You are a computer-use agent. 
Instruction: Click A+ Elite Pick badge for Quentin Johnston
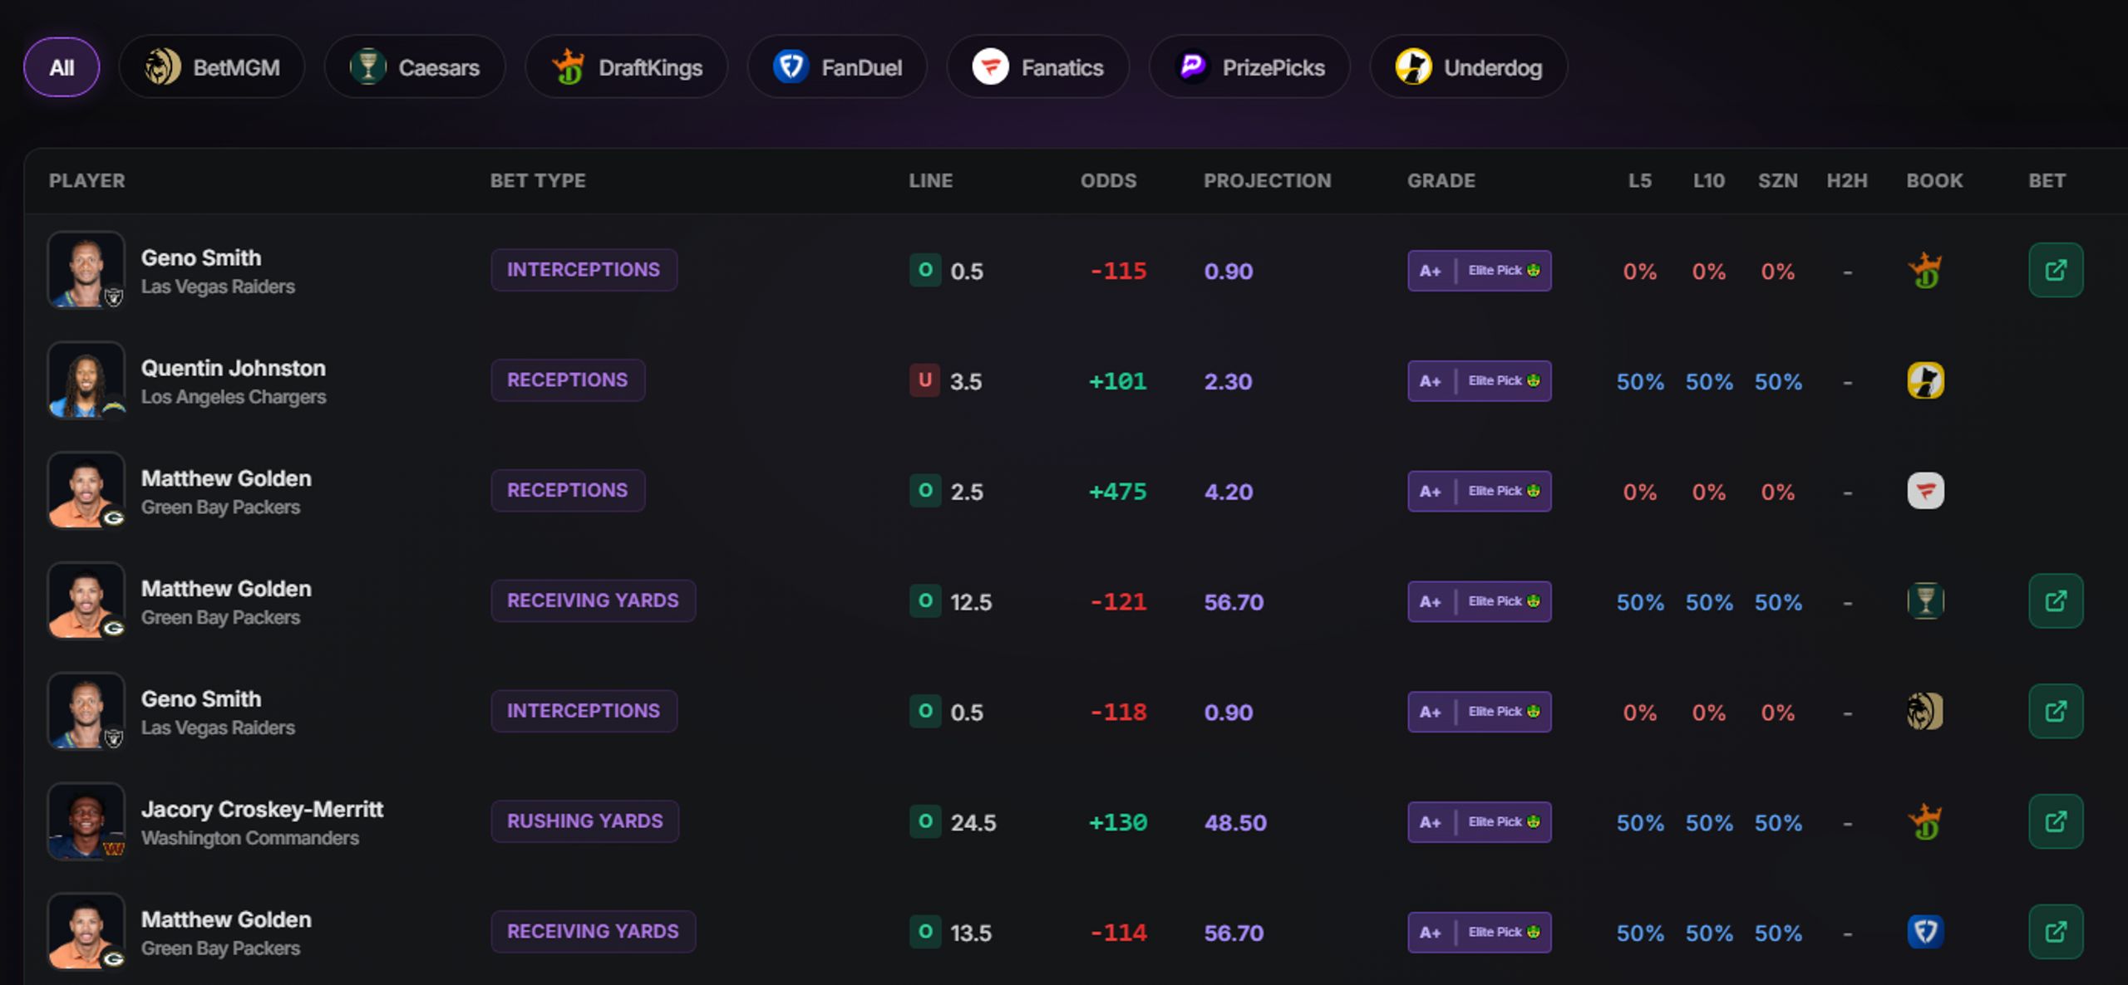point(1480,380)
